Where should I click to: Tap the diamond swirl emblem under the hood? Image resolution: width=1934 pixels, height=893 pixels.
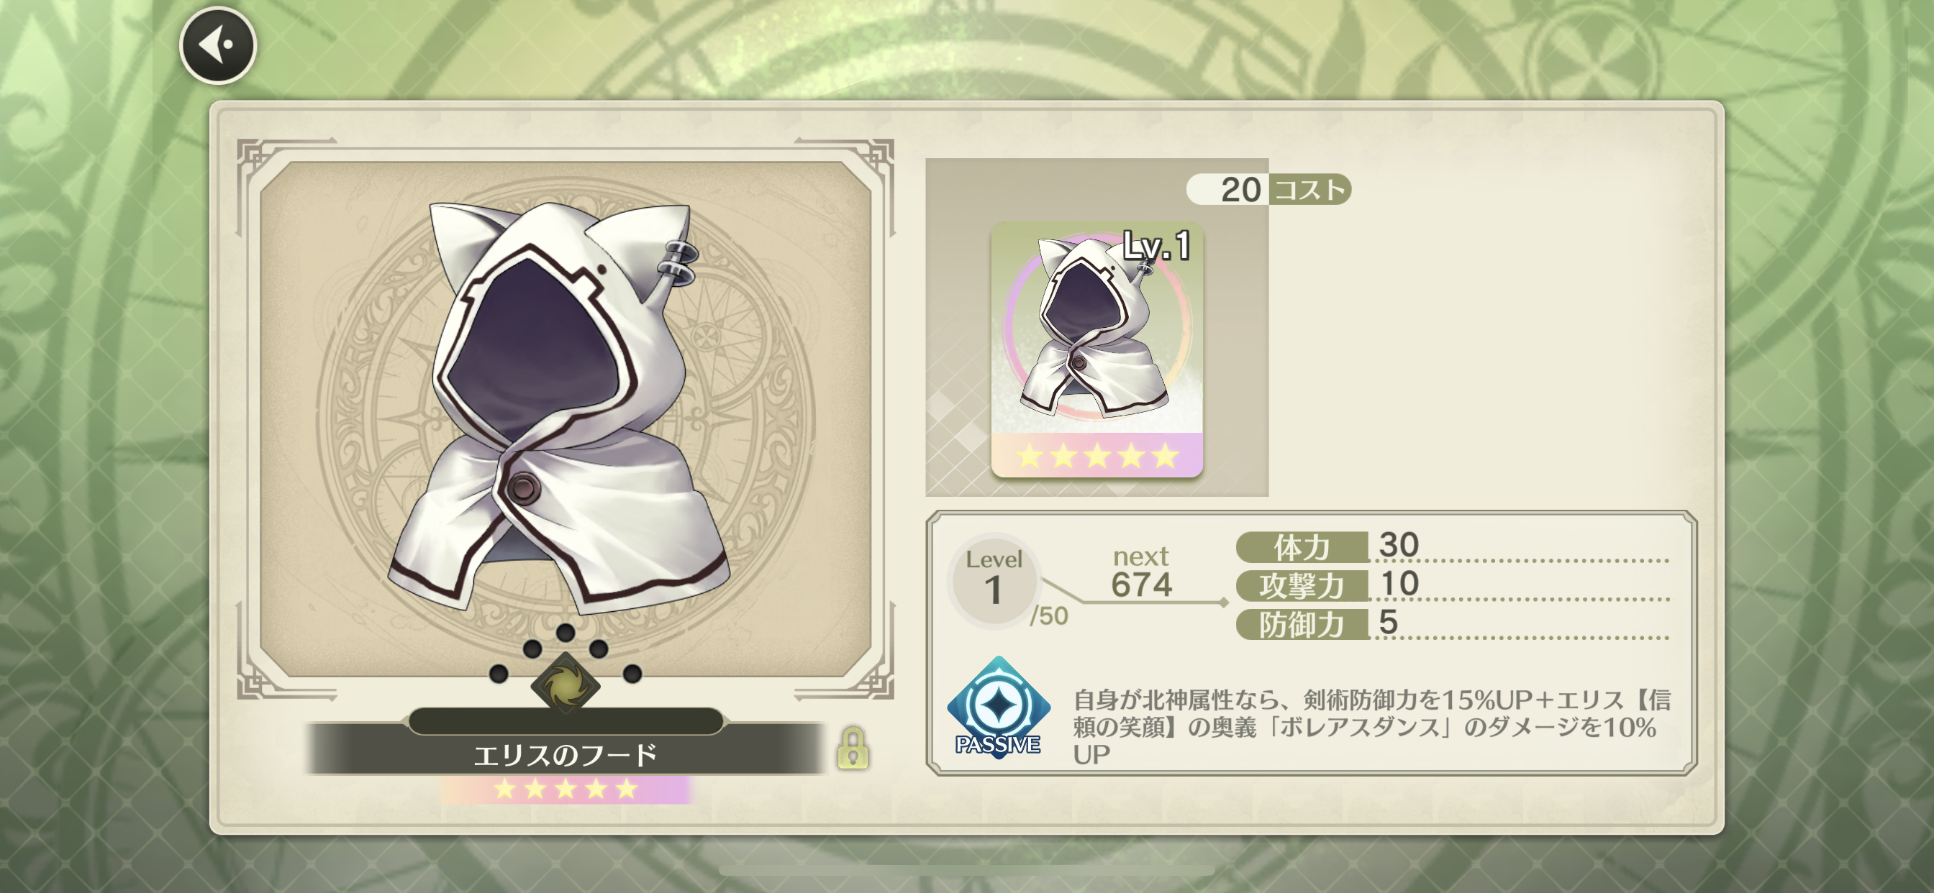[x=566, y=686]
